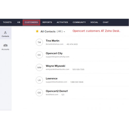
Task: Click support@opencartcity.com email address
Action: pos(58,57)
